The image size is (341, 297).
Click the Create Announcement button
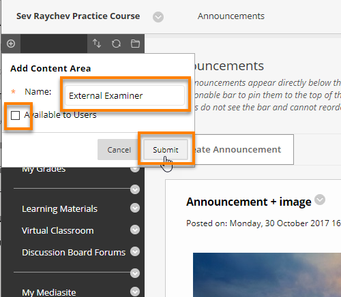click(x=242, y=149)
